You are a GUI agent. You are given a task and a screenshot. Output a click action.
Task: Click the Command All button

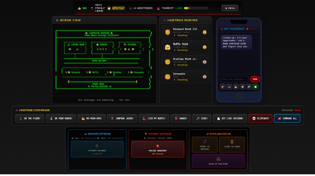287,118
